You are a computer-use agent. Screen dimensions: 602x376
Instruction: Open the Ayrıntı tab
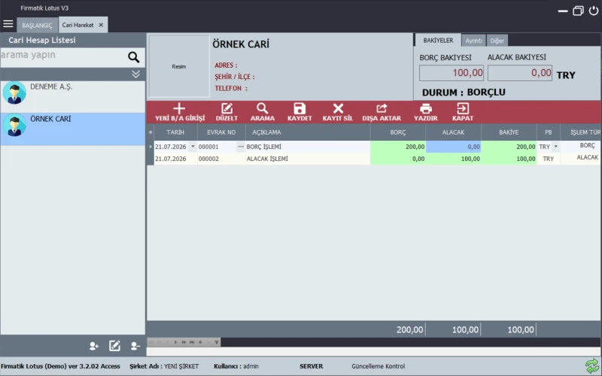click(474, 41)
